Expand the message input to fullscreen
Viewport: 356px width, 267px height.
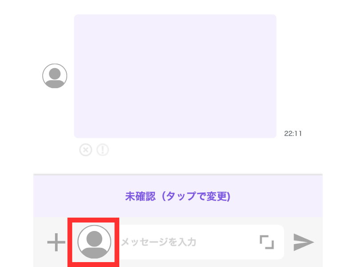pos(267,242)
